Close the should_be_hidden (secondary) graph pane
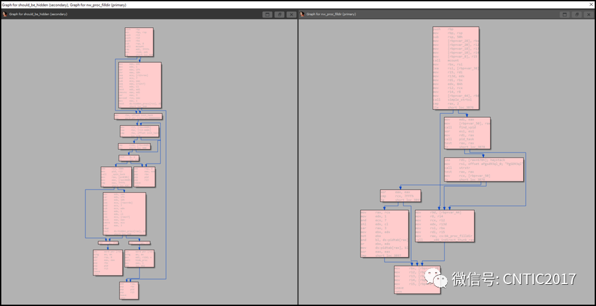This screenshot has width=596, height=306. [291, 15]
